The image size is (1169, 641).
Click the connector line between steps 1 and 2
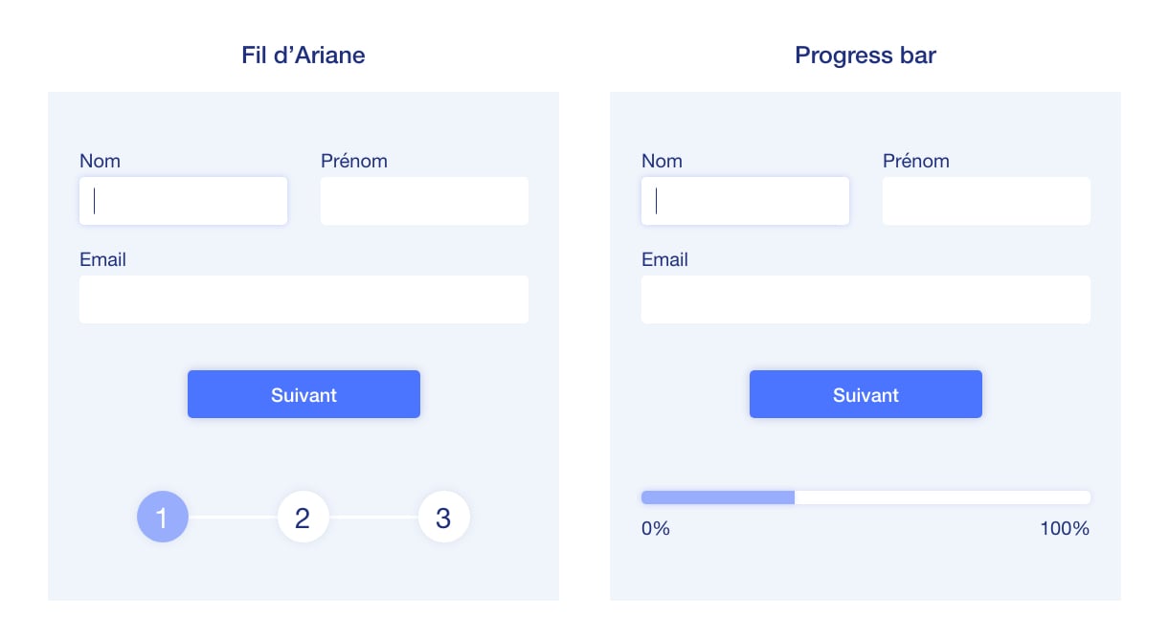point(233,517)
